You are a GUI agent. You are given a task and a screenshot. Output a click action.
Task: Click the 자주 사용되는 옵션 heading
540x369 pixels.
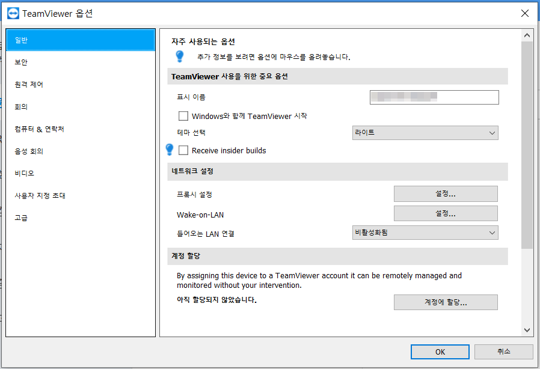click(203, 41)
